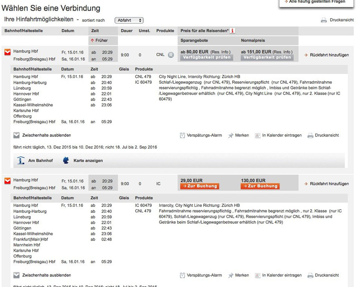Click the 'Preis für alle Reisenden' header
The height and width of the screenshot is (287, 356).
[x=205, y=30]
